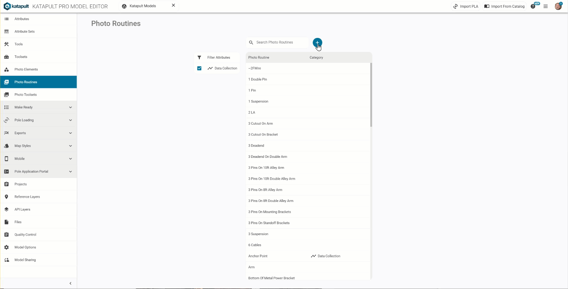Open the user profile avatar
Image resolution: width=568 pixels, height=289 pixels.
(558, 6)
